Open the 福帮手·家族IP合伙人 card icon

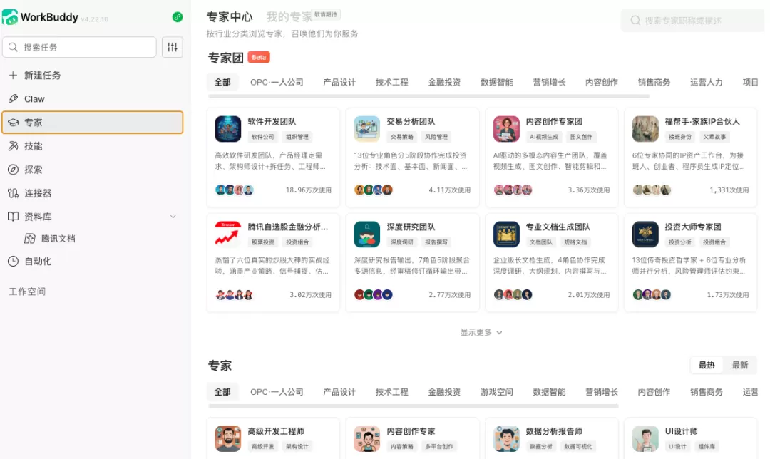tap(645, 128)
